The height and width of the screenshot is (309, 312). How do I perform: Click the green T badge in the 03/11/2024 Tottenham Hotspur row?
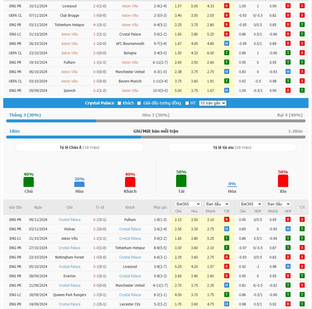pyautogui.click(x=302, y=25)
